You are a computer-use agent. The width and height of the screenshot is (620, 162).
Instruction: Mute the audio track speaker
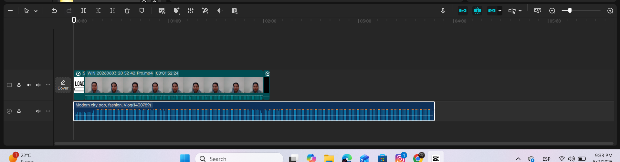coord(38,111)
